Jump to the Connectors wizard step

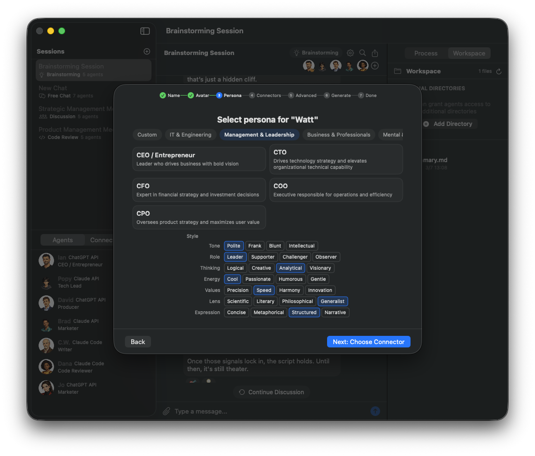pyautogui.click(x=265, y=96)
